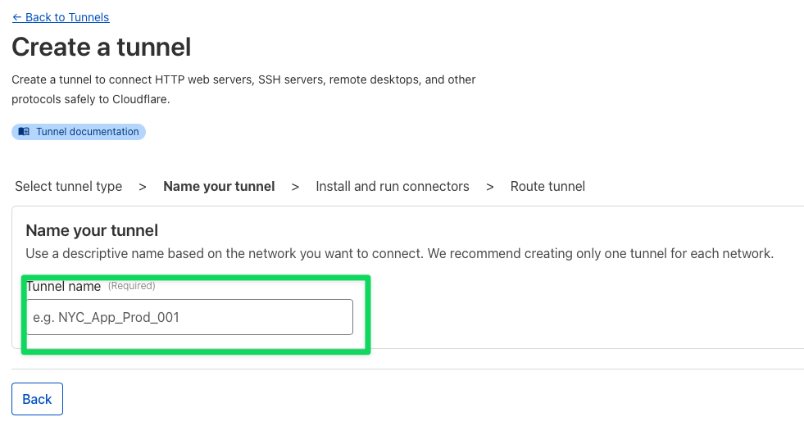Click the (Required) hint text
This screenshot has width=804, height=426.
click(132, 286)
